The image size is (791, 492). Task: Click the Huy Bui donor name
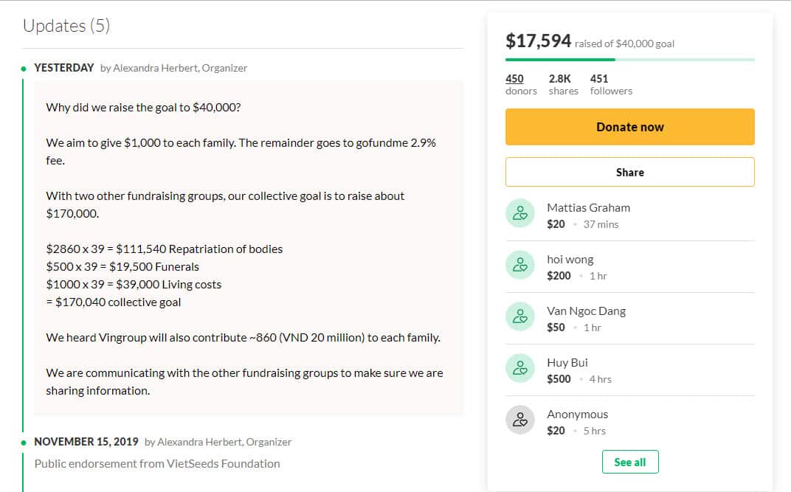(x=567, y=362)
